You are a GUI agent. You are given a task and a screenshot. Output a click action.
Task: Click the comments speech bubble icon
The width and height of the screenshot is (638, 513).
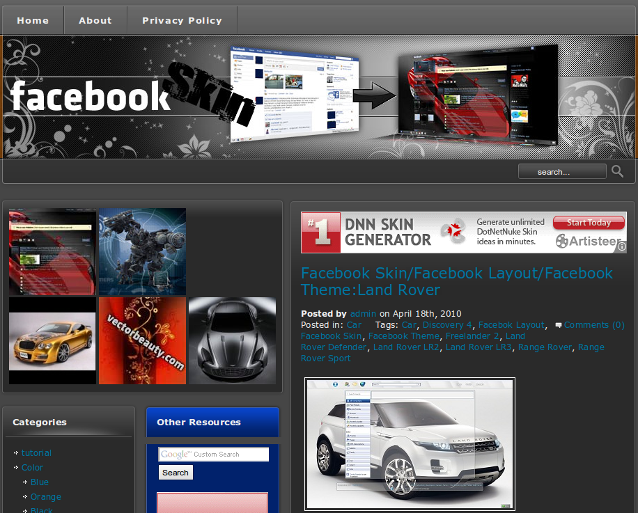559,325
